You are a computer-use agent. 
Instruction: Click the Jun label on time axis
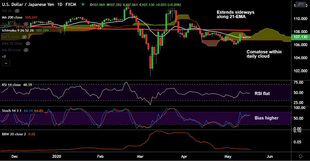pos(270,157)
